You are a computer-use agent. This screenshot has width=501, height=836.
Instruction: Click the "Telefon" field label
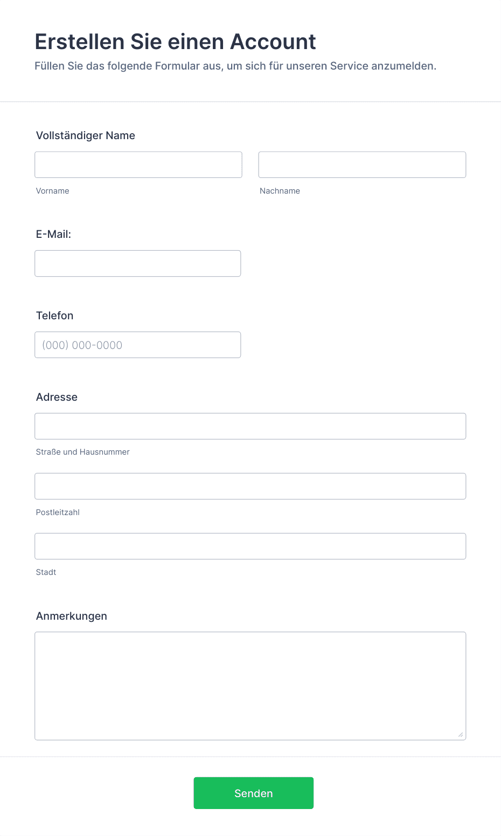pos(54,316)
